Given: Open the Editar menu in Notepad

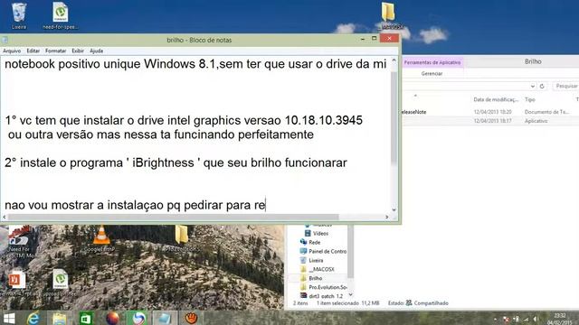Looking at the screenshot, I should tap(33, 51).
